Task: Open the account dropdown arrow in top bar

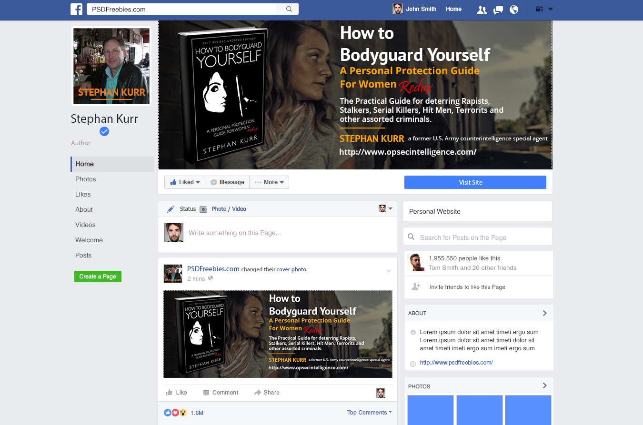Action: pyautogui.click(x=551, y=9)
